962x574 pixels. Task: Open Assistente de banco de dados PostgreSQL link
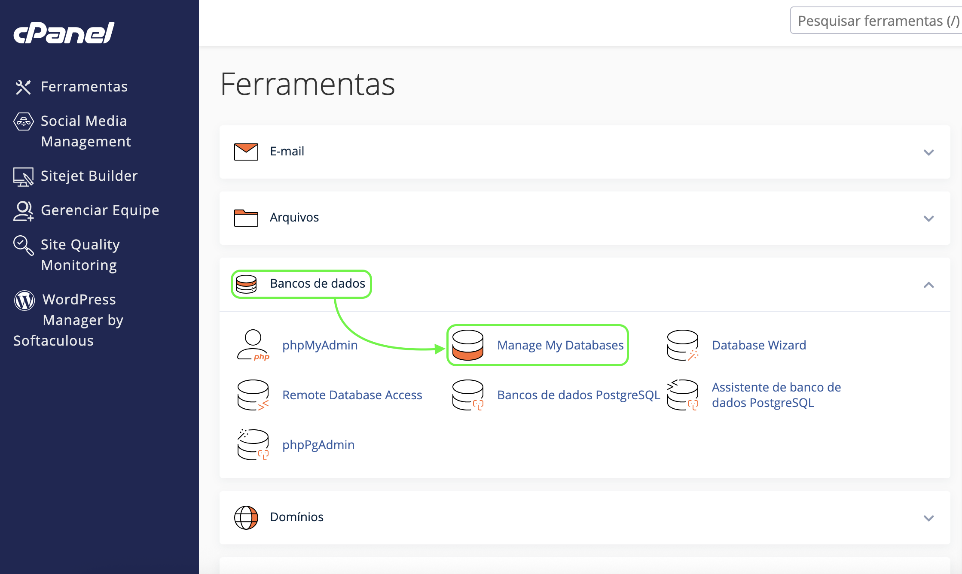(x=776, y=395)
